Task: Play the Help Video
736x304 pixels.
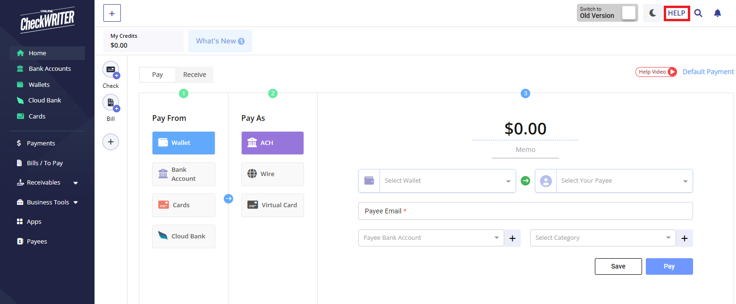Action: click(x=656, y=72)
